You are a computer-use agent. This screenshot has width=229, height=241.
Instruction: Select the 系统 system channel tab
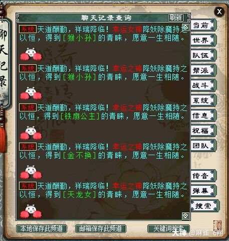203,100
